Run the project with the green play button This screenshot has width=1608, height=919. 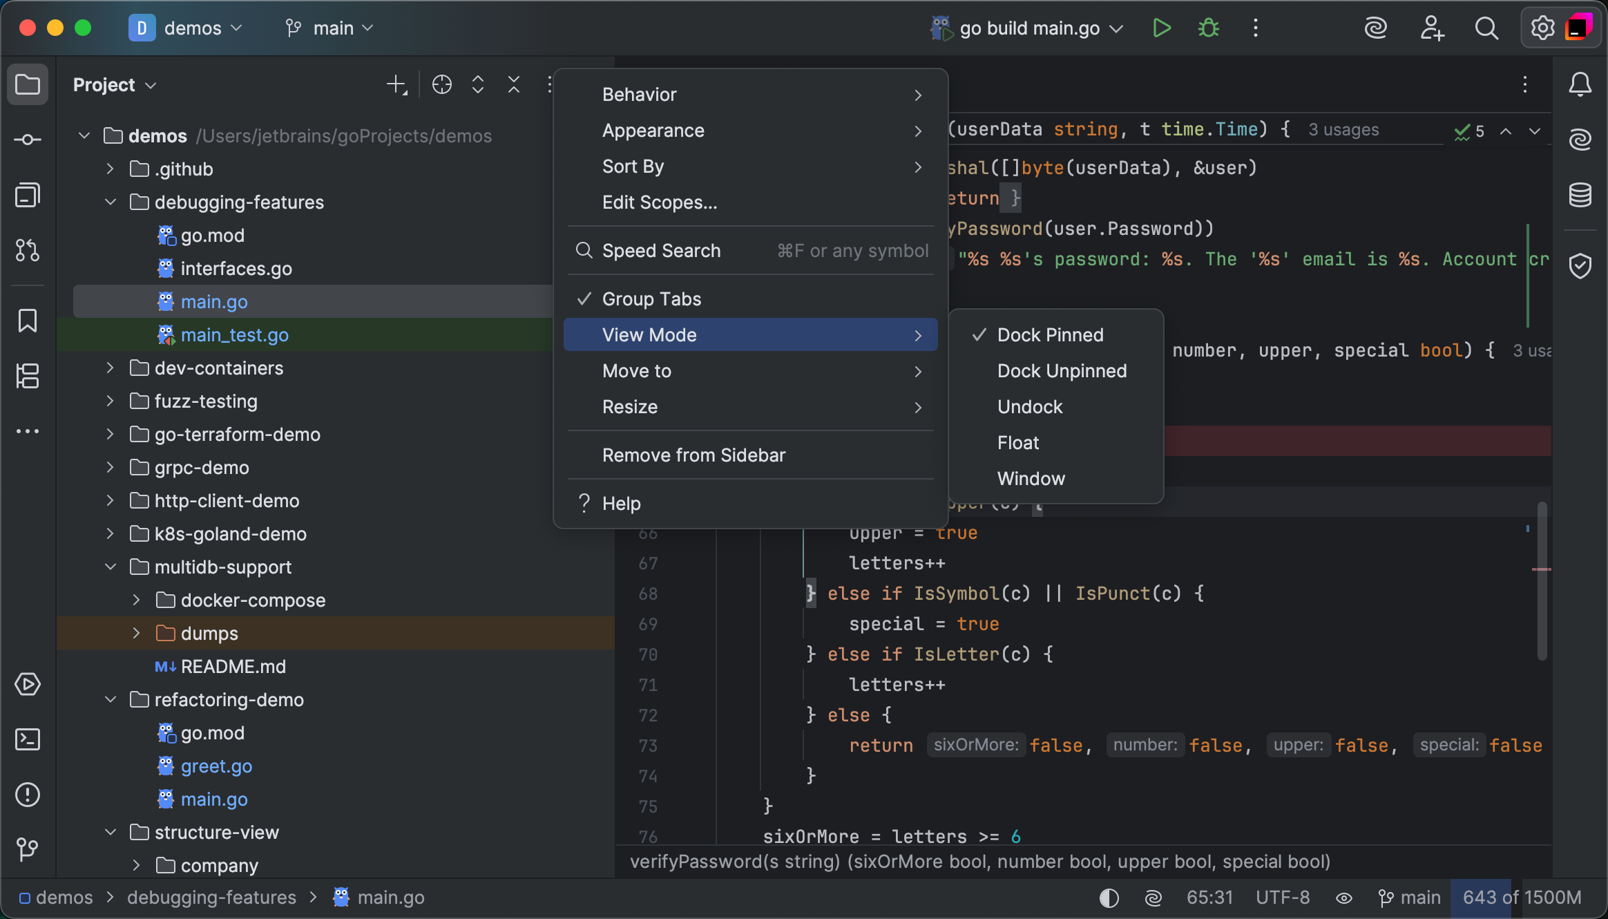pos(1161,28)
